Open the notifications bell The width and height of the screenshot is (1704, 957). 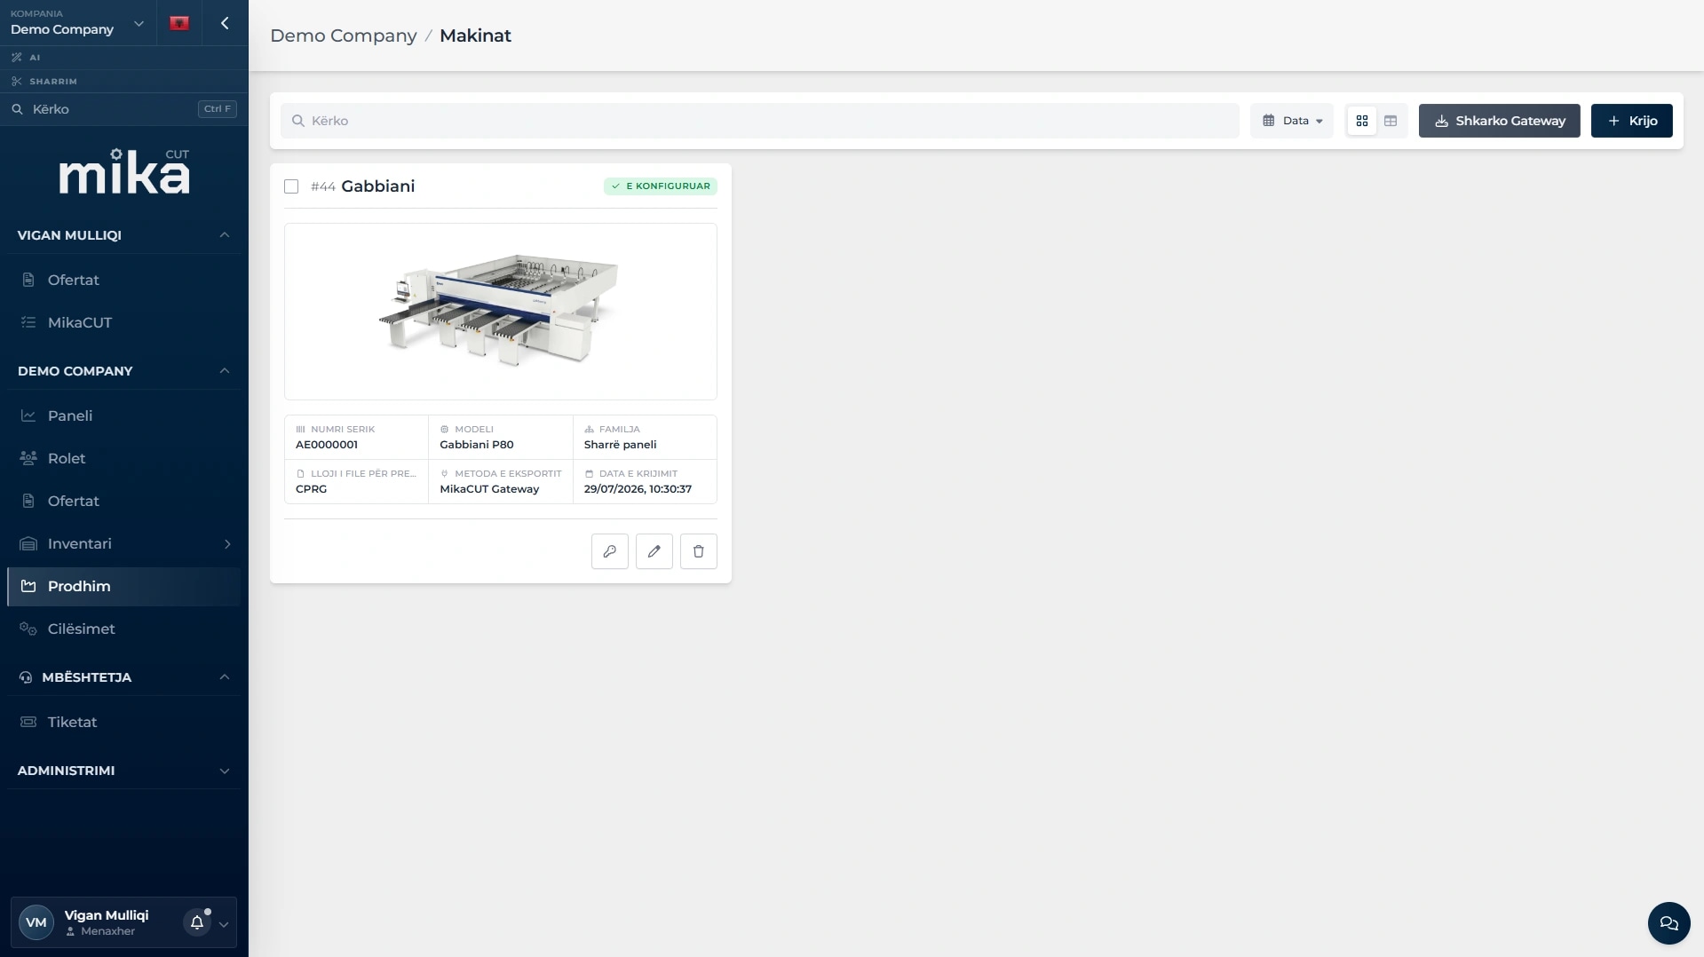coord(197,923)
